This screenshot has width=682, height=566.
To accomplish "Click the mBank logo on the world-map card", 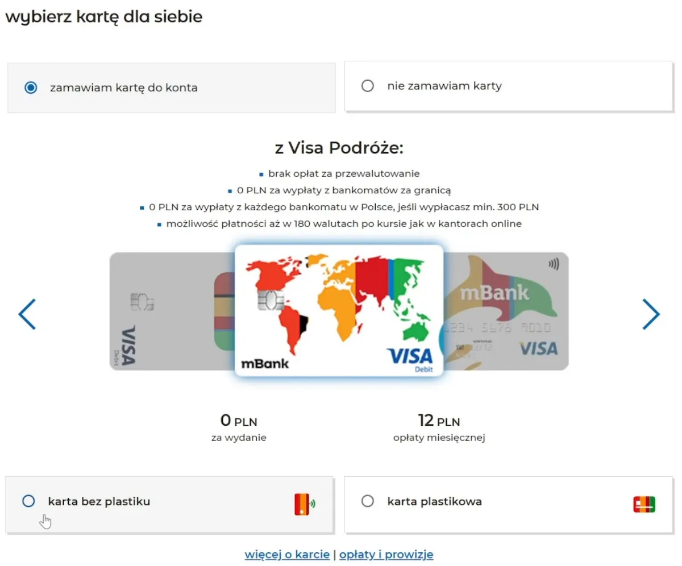I will coord(266,363).
